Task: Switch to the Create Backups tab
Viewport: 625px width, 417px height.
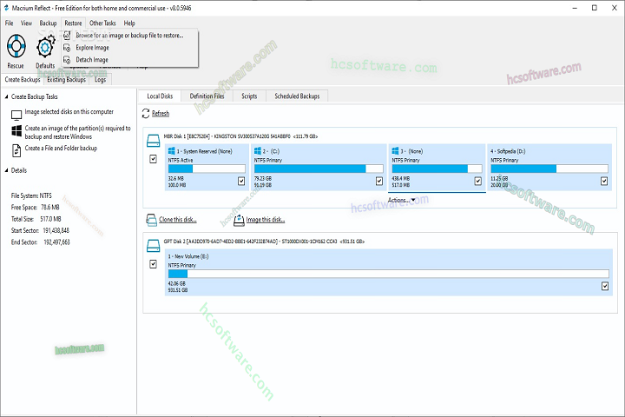Action: point(23,79)
